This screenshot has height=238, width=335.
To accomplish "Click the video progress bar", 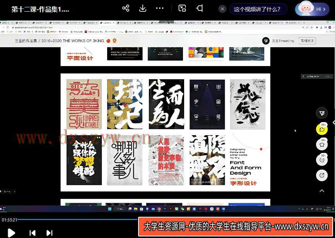I will coord(78,219).
